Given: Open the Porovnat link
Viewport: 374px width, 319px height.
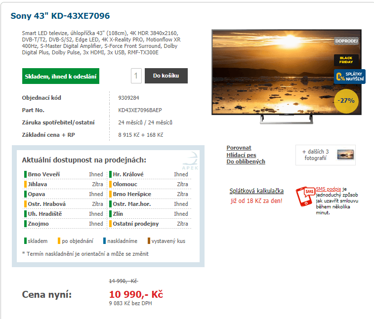Looking at the screenshot, I should (x=239, y=148).
